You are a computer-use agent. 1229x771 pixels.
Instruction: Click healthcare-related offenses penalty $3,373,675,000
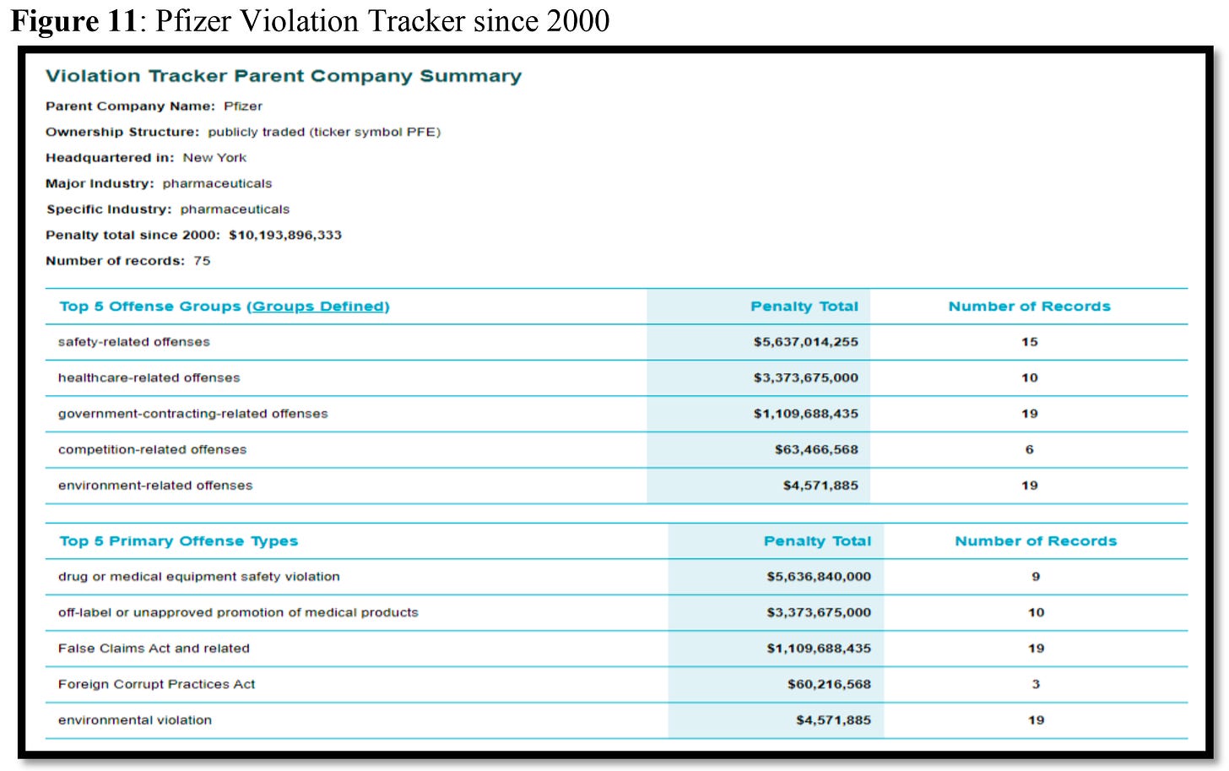tap(806, 378)
